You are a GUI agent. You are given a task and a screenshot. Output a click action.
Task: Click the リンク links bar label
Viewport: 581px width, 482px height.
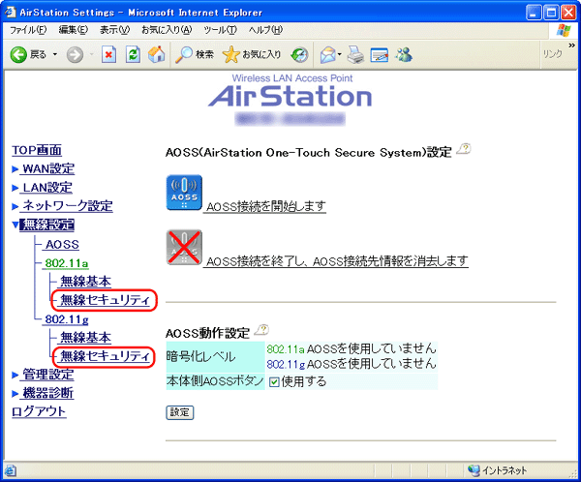[552, 54]
